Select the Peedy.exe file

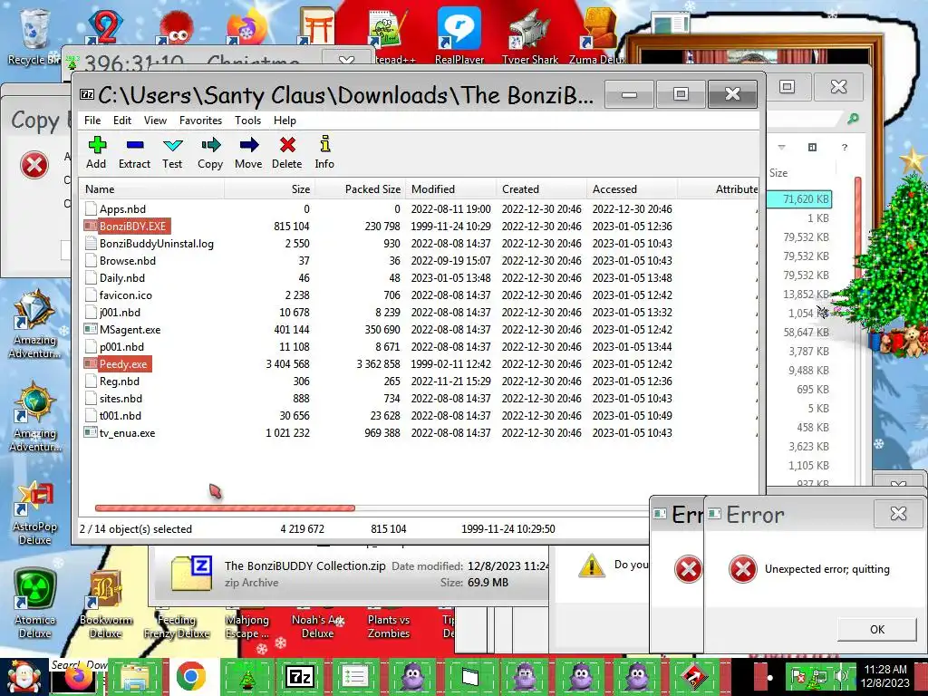click(x=122, y=363)
